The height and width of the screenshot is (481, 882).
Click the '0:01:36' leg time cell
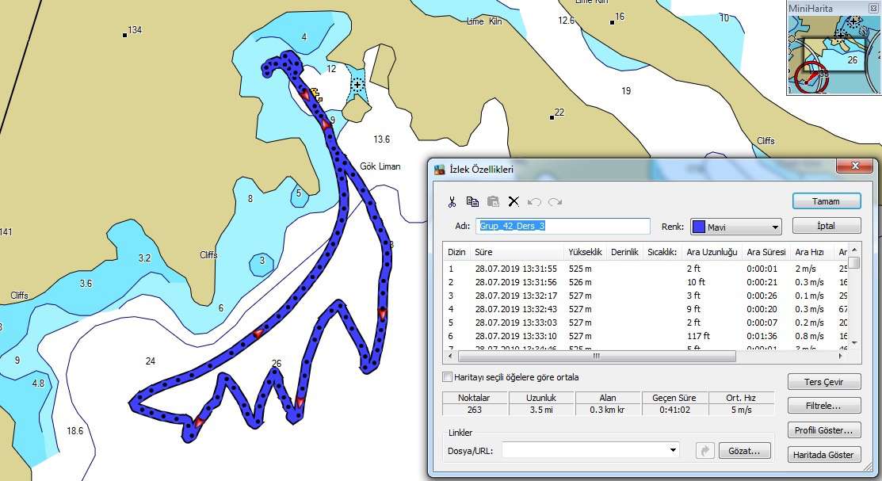pos(762,337)
